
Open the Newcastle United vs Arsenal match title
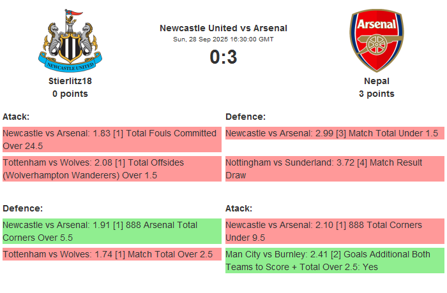(x=223, y=28)
